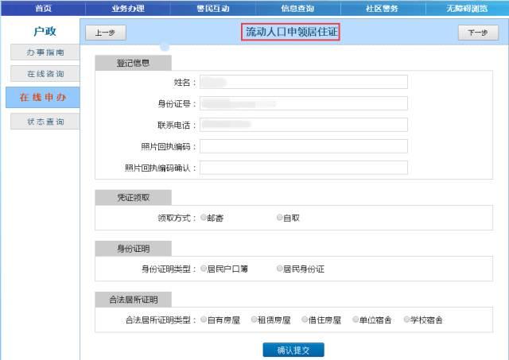Select 借住房屋 residence proof option

pos(305,319)
